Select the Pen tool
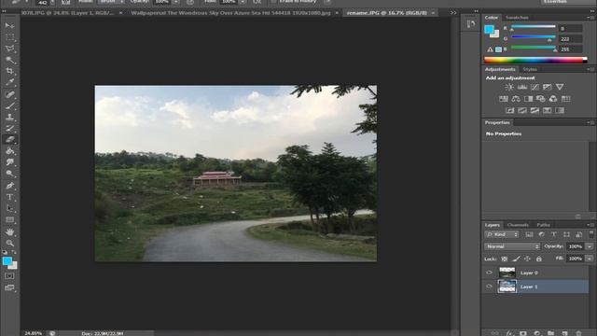This screenshot has height=336, width=597. point(10,186)
